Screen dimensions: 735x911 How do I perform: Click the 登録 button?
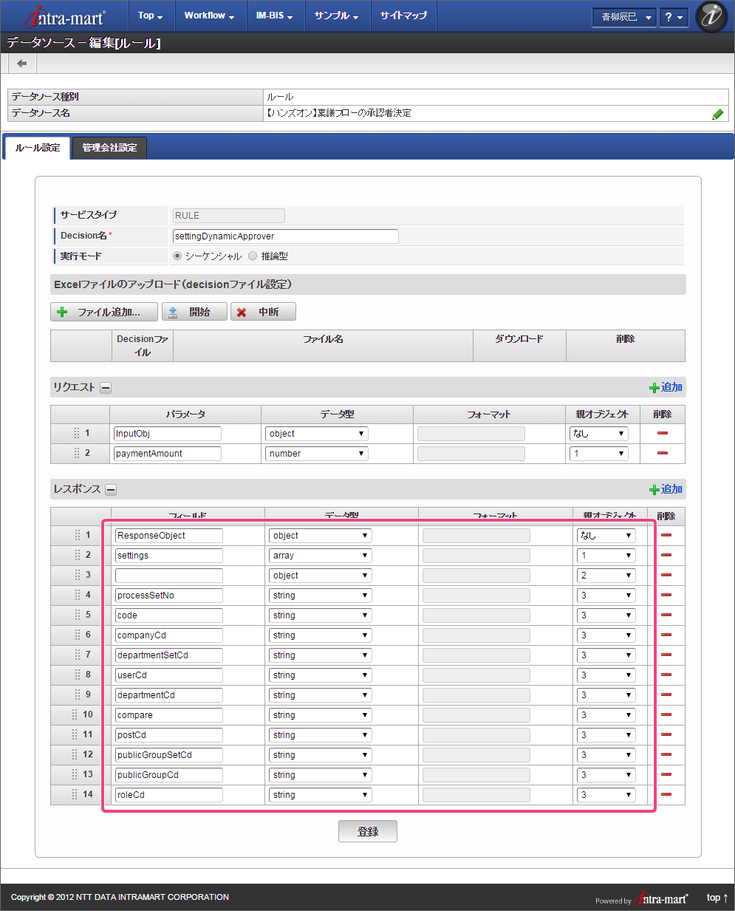367,831
